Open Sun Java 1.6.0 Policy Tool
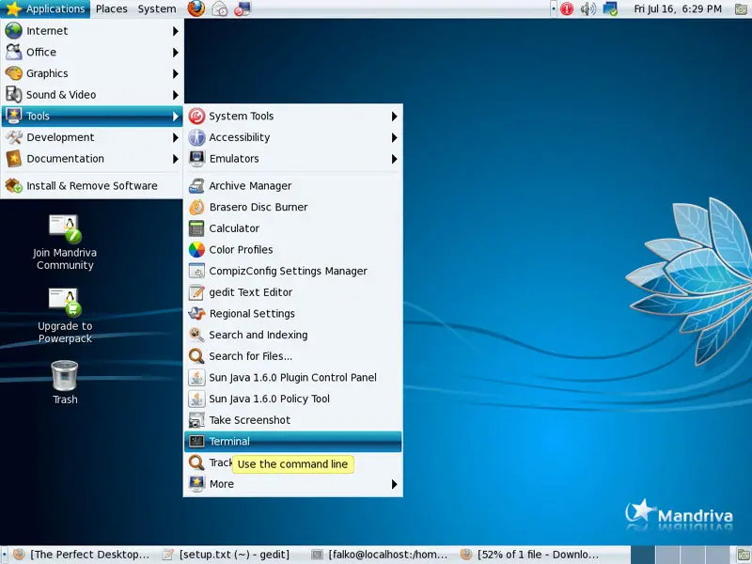Screen dimensions: 752x564 [x=292, y=399]
